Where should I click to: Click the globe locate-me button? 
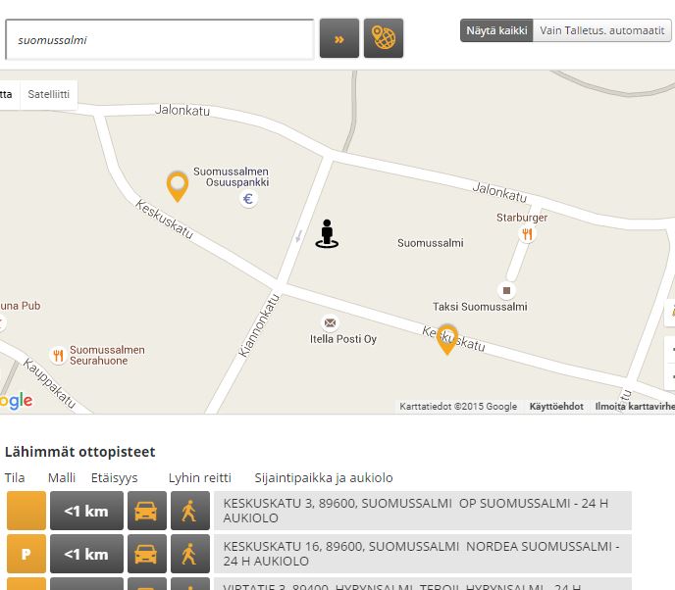pyautogui.click(x=384, y=39)
